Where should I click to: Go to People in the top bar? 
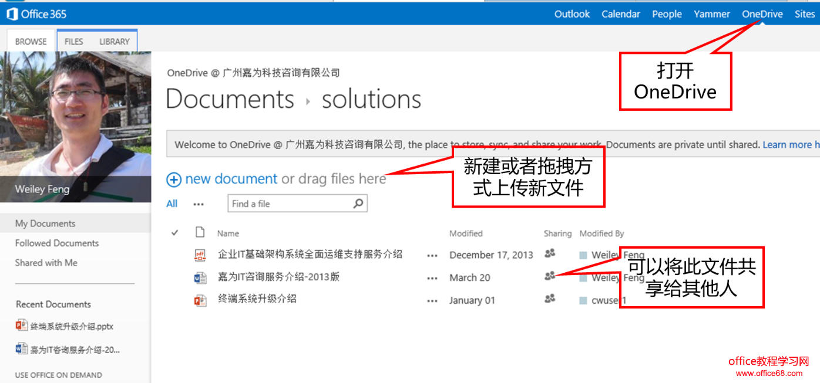667,14
